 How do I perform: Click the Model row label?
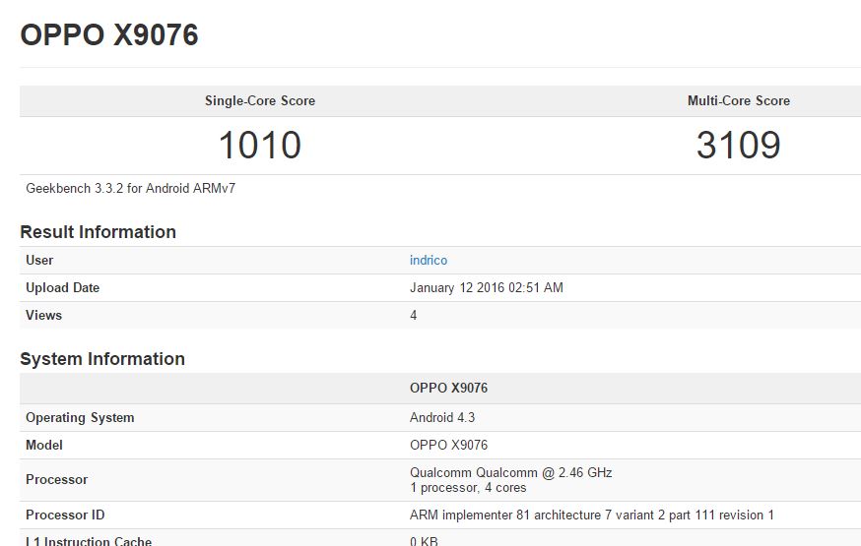pyautogui.click(x=44, y=445)
